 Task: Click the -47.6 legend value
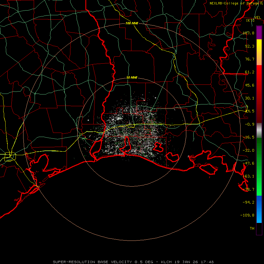pos(248,163)
